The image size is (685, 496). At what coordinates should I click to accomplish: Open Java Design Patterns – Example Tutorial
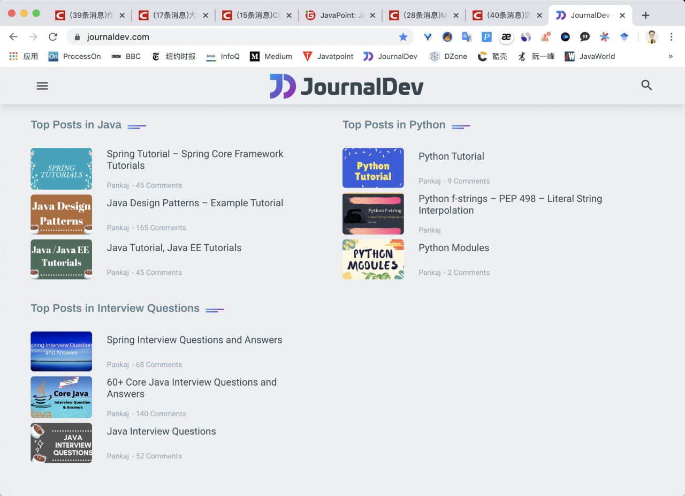pos(195,203)
